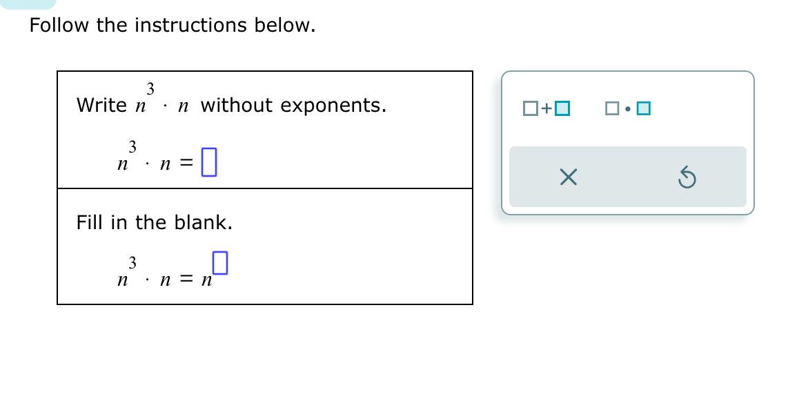Erase the current answer using the X icon

pos(567,177)
